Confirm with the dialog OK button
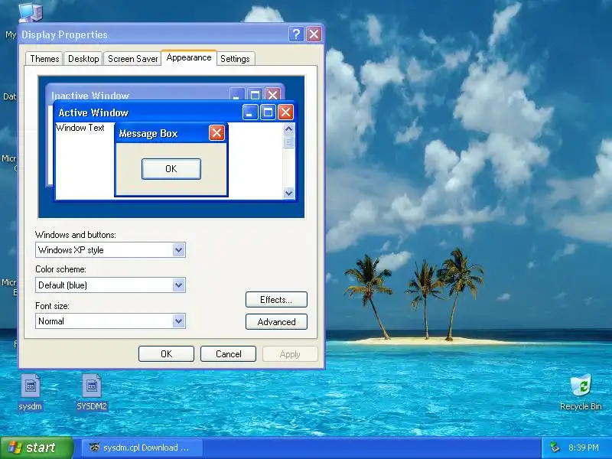The width and height of the screenshot is (612, 459). coord(166,354)
